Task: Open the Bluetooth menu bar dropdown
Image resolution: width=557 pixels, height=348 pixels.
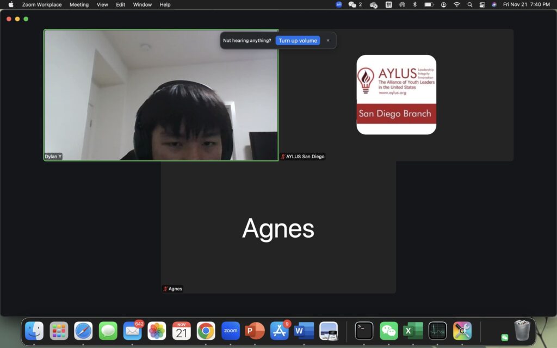Action: [414, 4]
